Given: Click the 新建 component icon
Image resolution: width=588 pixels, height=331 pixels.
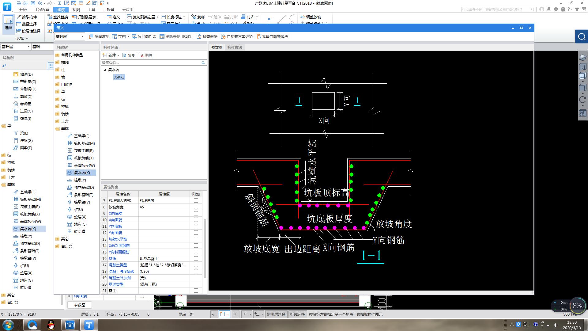Looking at the screenshot, I should click(105, 55).
